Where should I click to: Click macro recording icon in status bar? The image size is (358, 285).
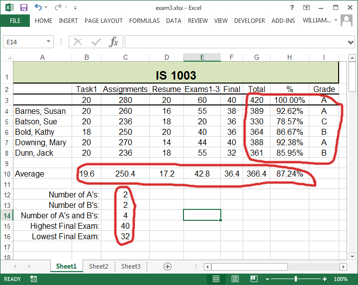click(x=33, y=279)
